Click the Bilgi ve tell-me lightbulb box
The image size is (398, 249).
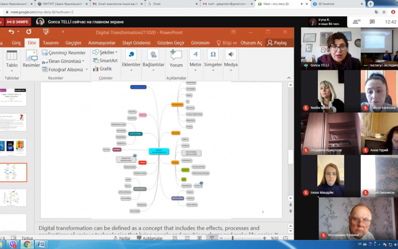226,43
